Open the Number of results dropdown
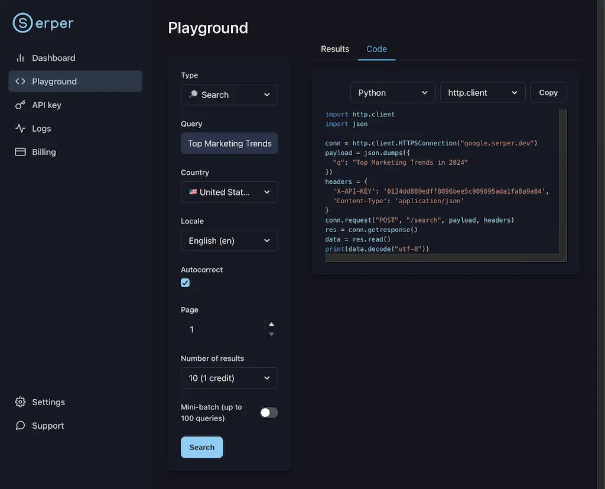Screen dimensions: 605x489 tap(229, 378)
